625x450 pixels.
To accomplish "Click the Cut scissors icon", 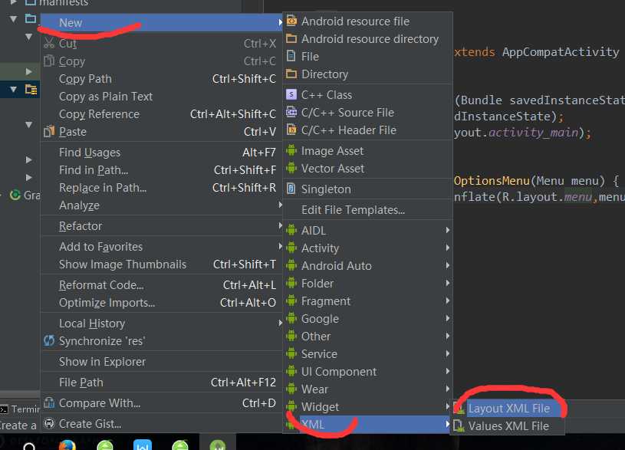I will [x=48, y=43].
